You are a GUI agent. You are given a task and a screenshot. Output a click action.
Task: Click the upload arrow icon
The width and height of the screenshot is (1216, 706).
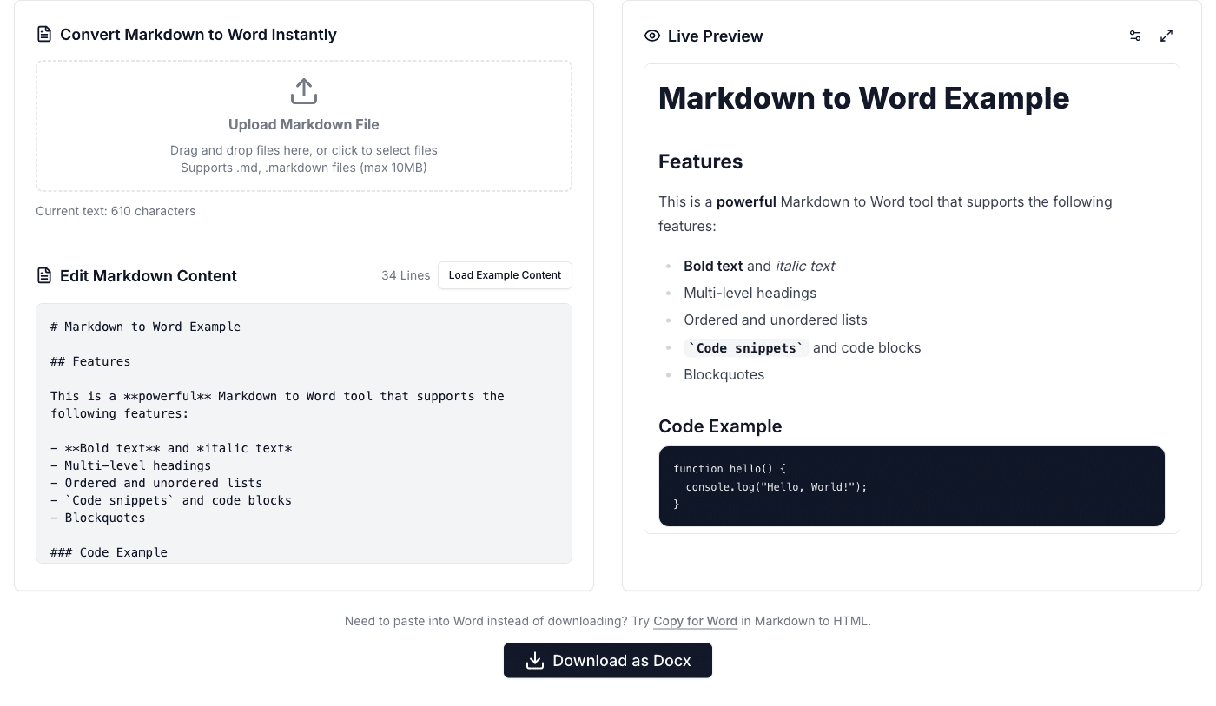coord(304,91)
